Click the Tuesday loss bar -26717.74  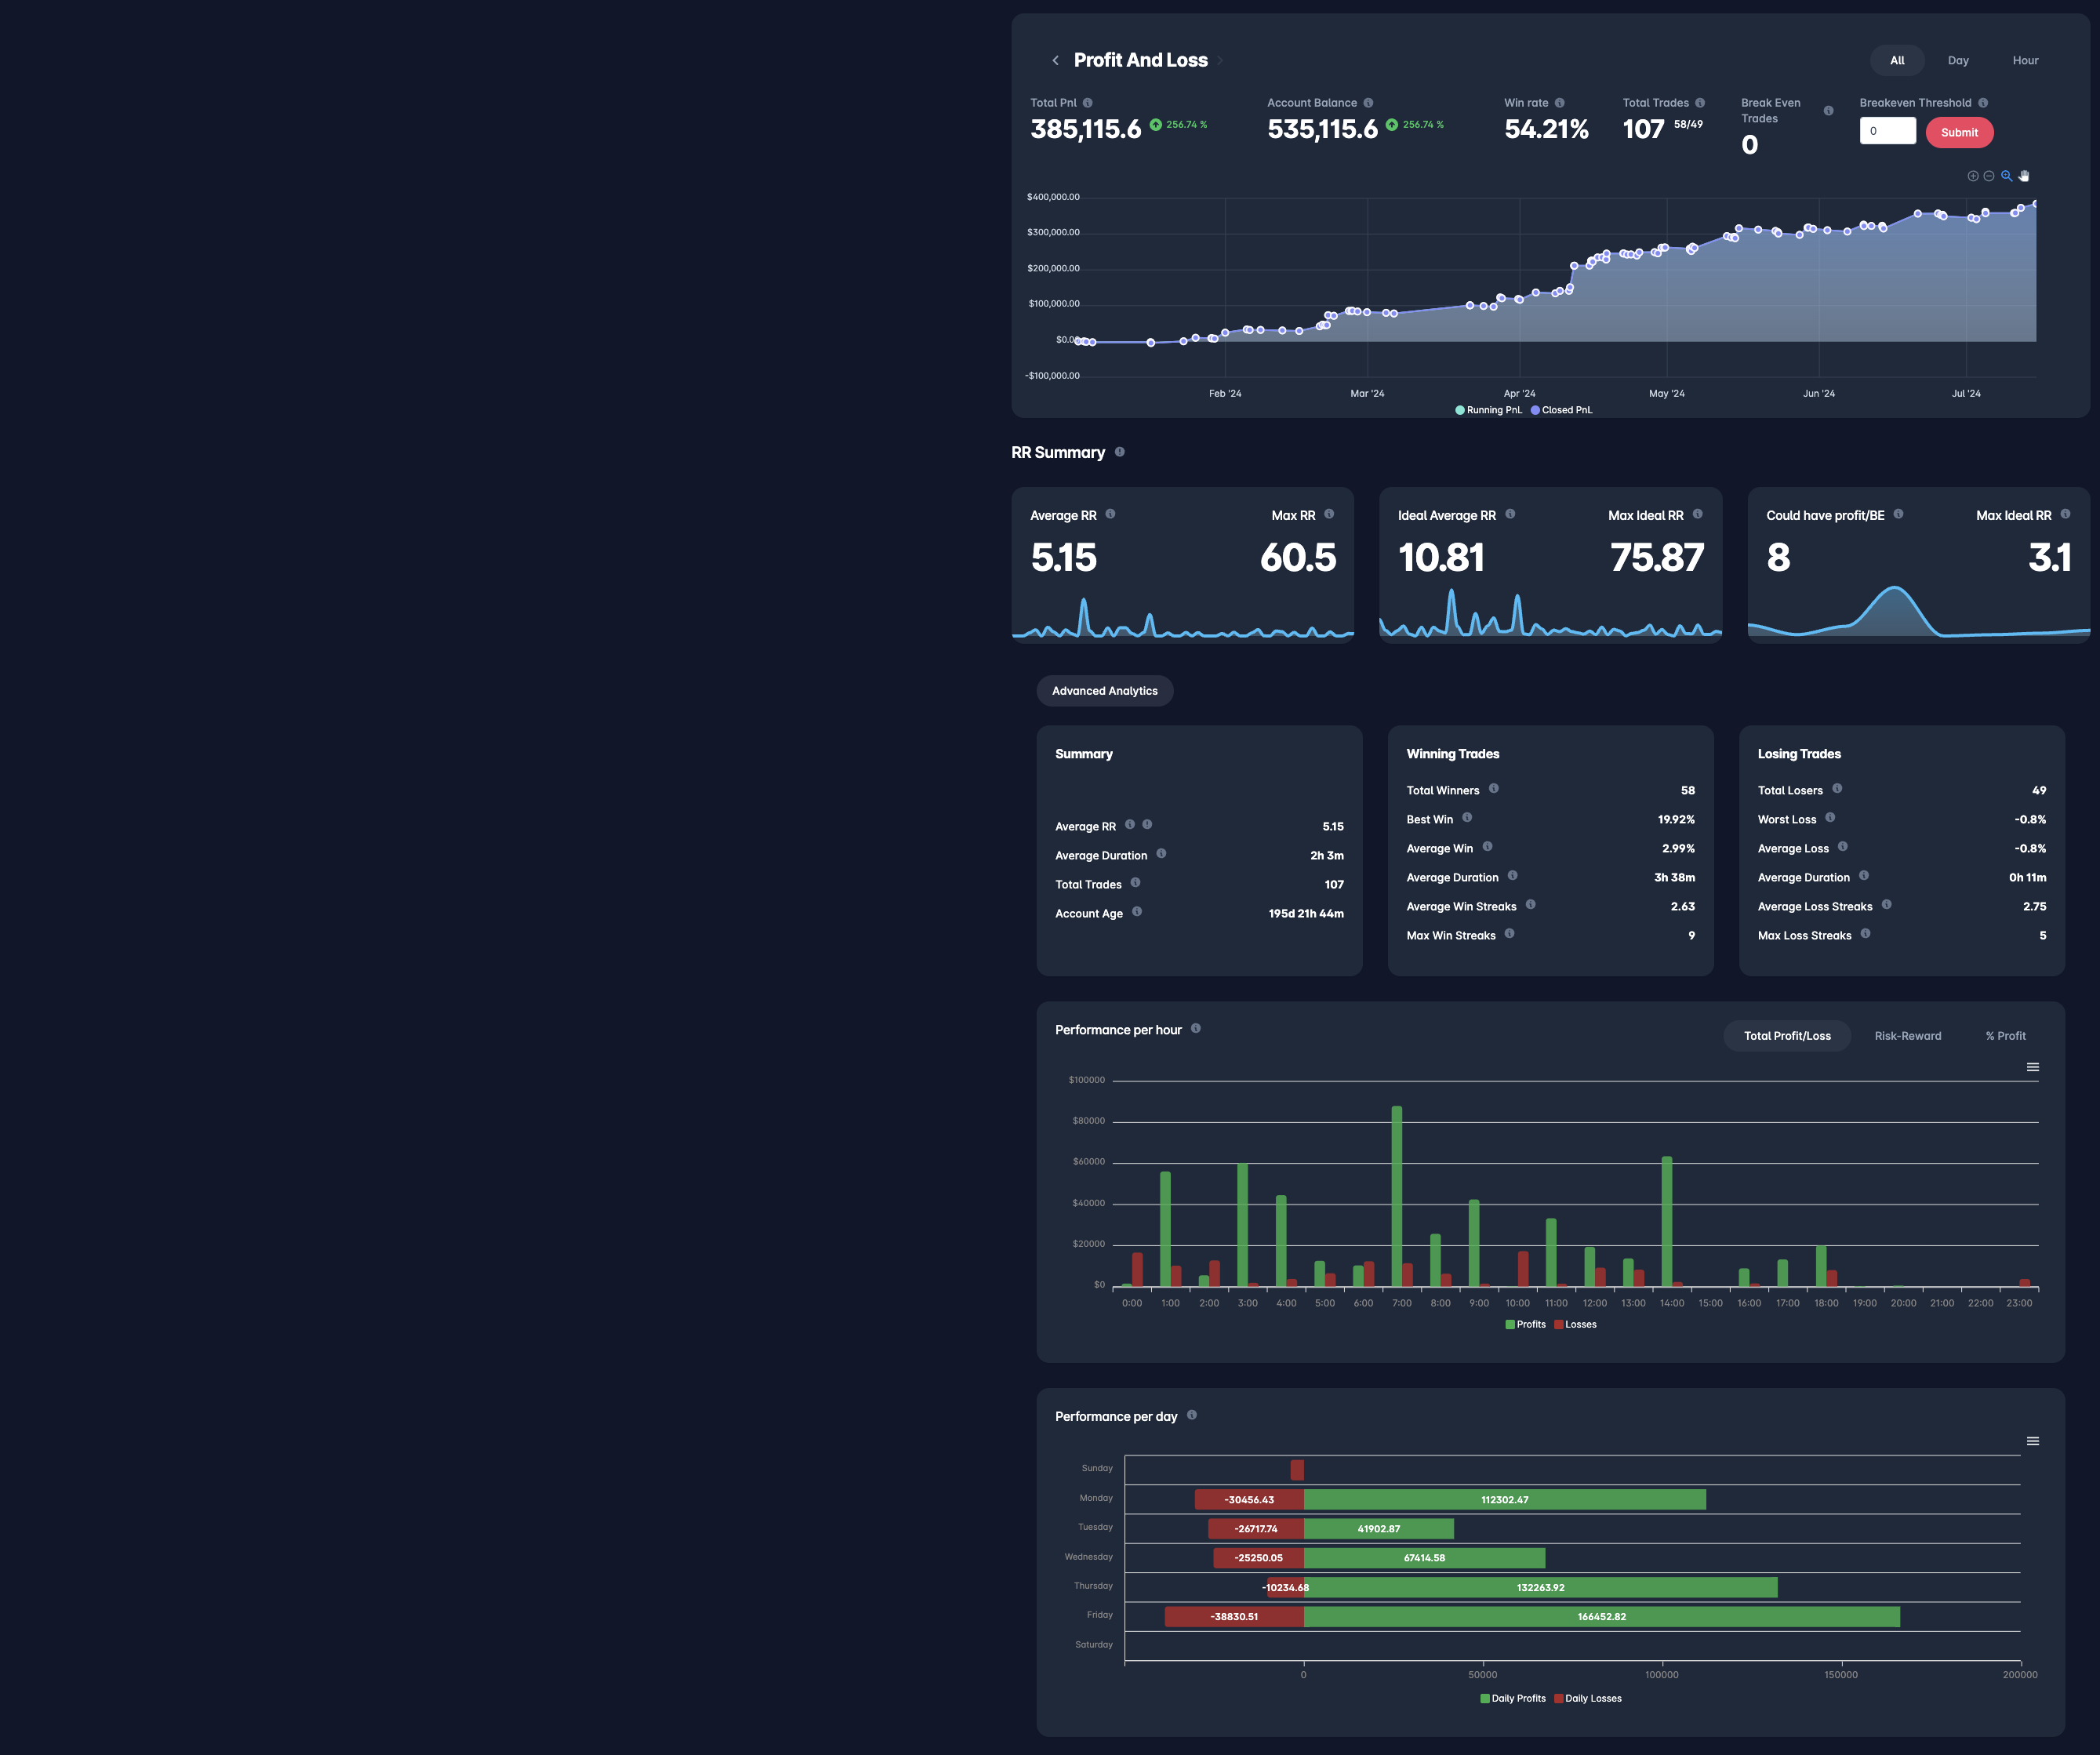(1256, 1529)
